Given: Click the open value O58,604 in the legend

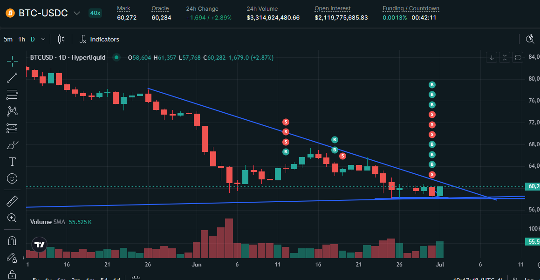Looking at the screenshot, I should tap(139, 57).
